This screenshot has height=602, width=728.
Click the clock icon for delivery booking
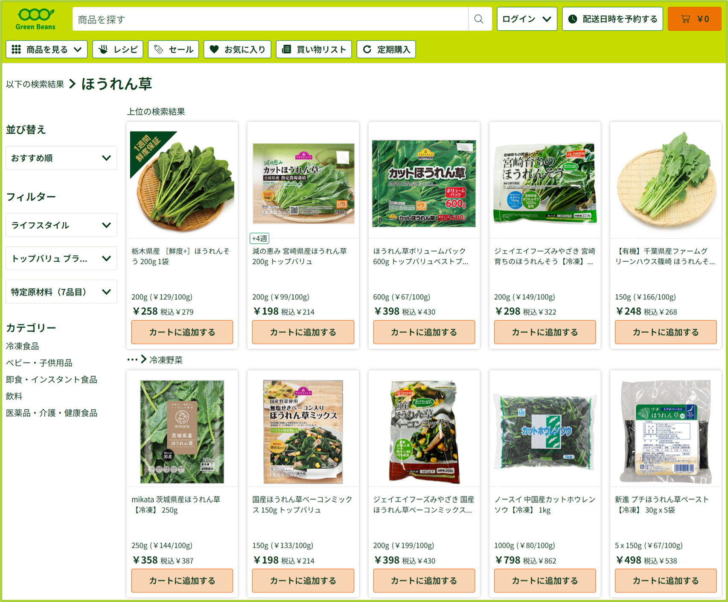click(573, 19)
